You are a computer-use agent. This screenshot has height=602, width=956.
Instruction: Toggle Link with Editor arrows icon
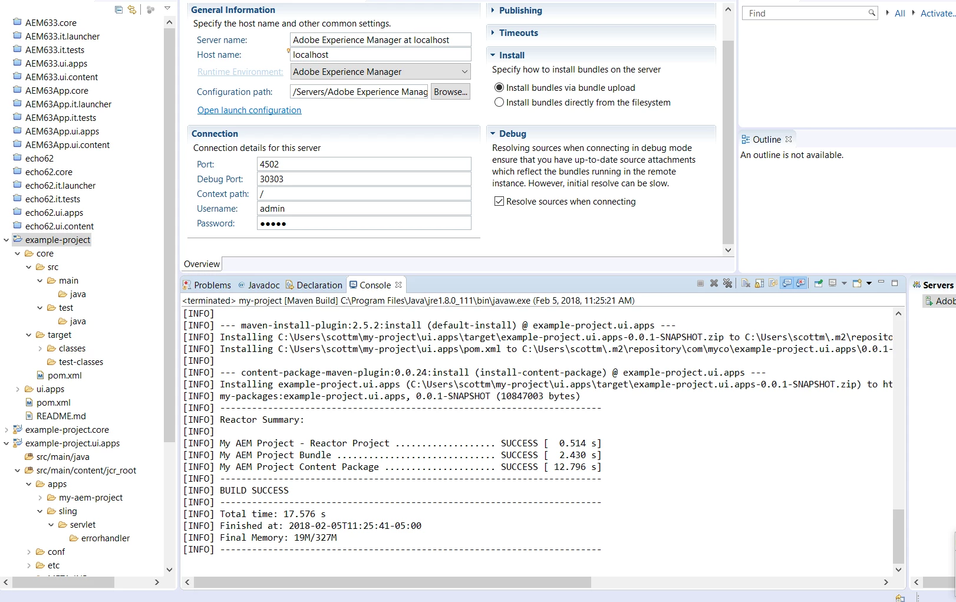pos(132,9)
